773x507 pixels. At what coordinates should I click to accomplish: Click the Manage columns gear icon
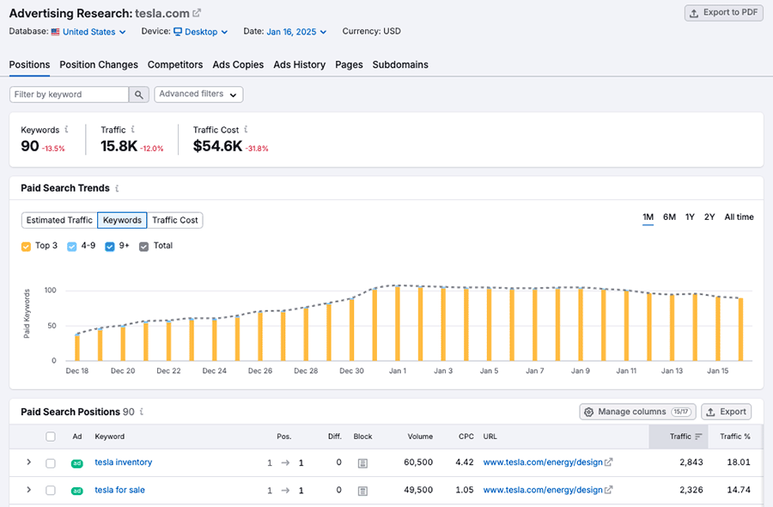[590, 412]
